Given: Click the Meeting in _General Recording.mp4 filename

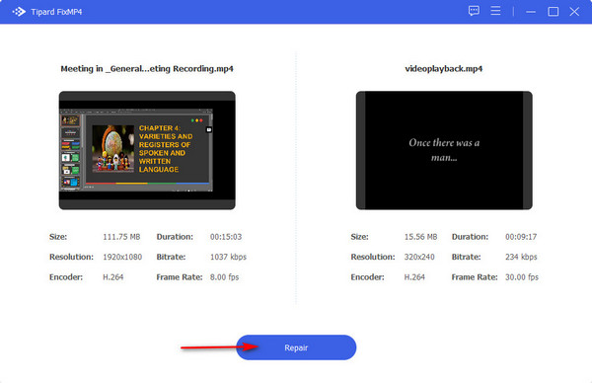Looking at the screenshot, I should (x=147, y=69).
